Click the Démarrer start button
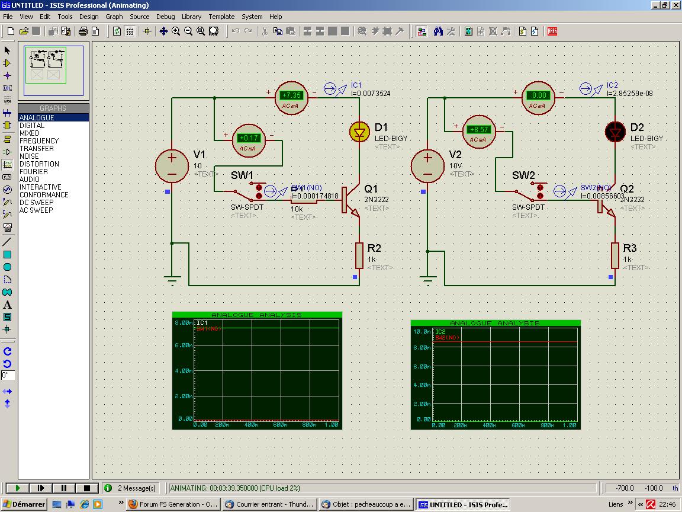The height and width of the screenshot is (512, 682). click(x=24, y=504)
